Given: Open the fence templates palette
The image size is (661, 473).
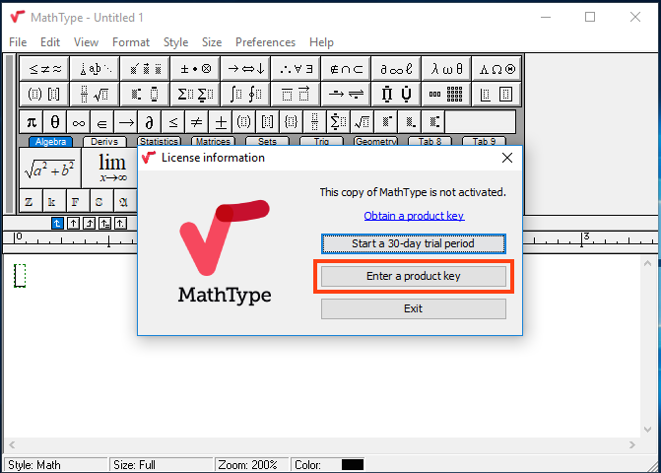Looking at the screenshot, I should (x=44, y=94).
